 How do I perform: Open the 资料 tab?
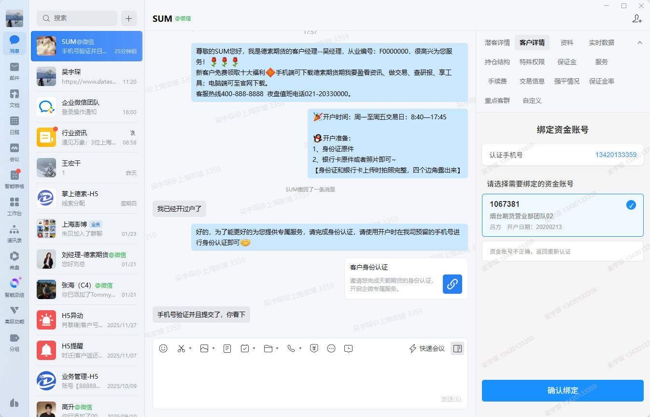pos(567,43)
